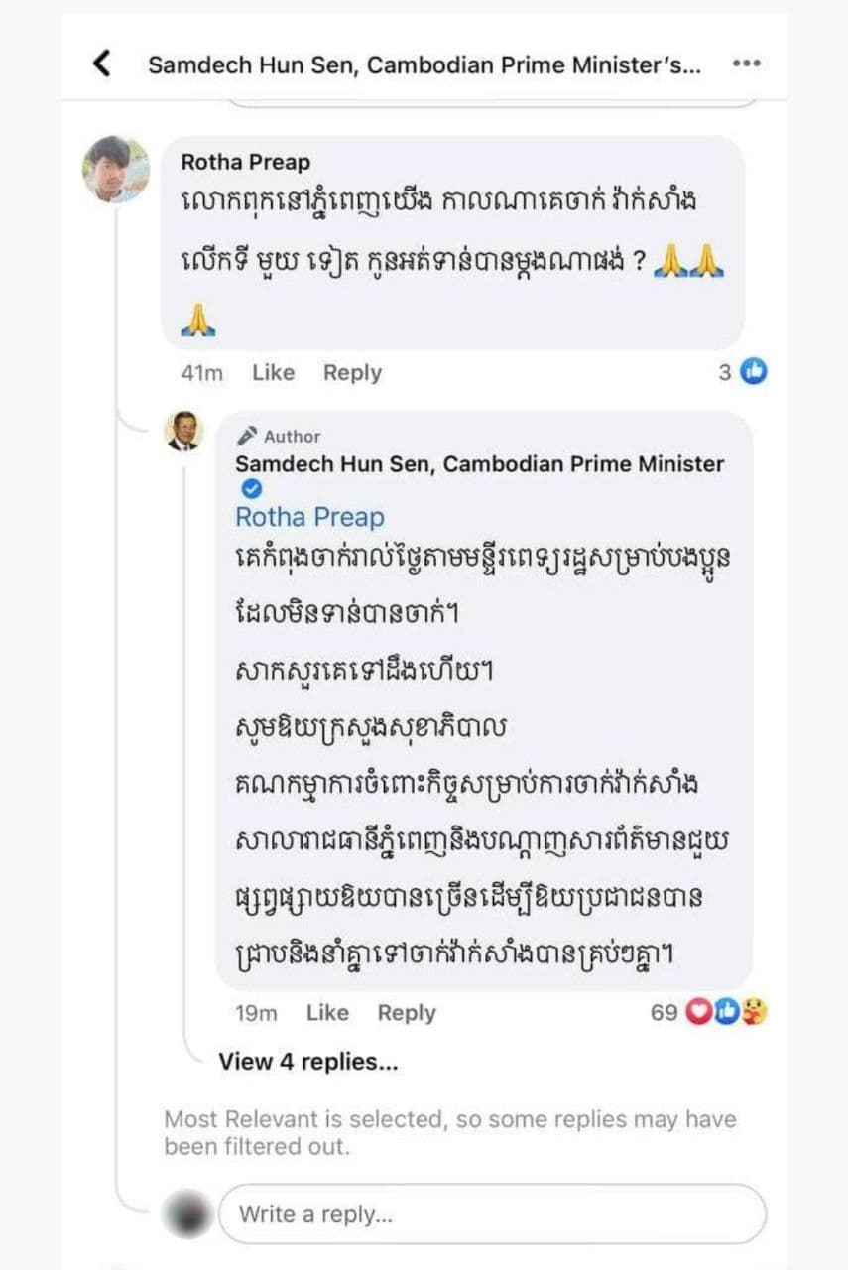
Task: Reply to Rotha Preap's comment
Action: [x=352, y=373]
